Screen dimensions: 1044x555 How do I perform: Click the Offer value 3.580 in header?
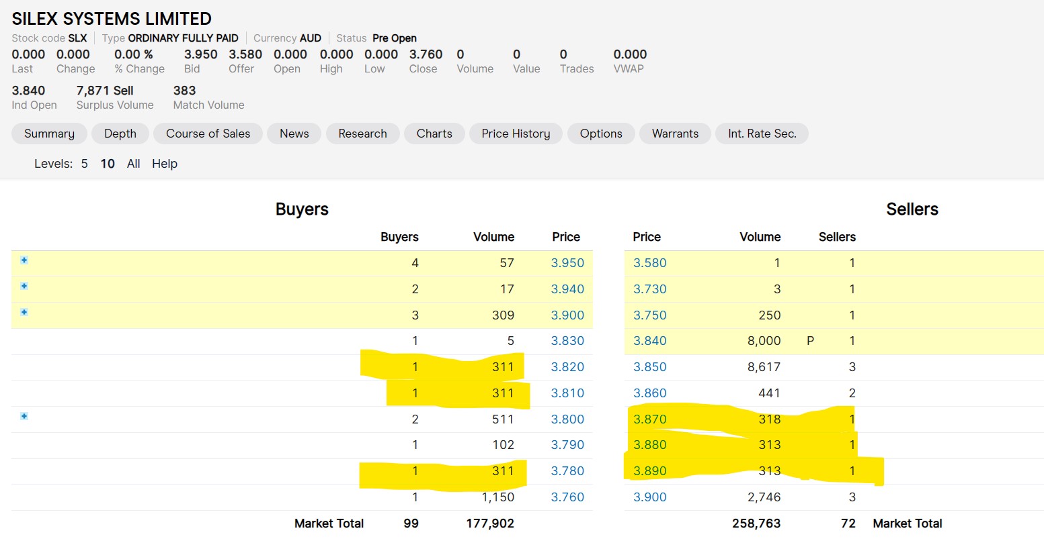[x=245, y=54]
